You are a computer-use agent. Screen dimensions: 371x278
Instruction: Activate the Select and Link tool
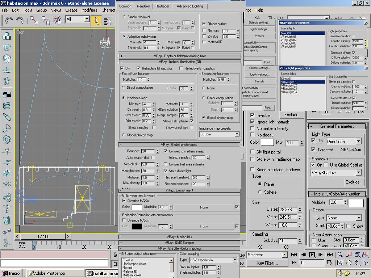point(34,21)
